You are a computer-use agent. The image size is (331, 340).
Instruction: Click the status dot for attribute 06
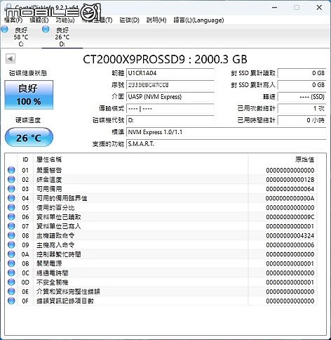(x=11, y=217)
